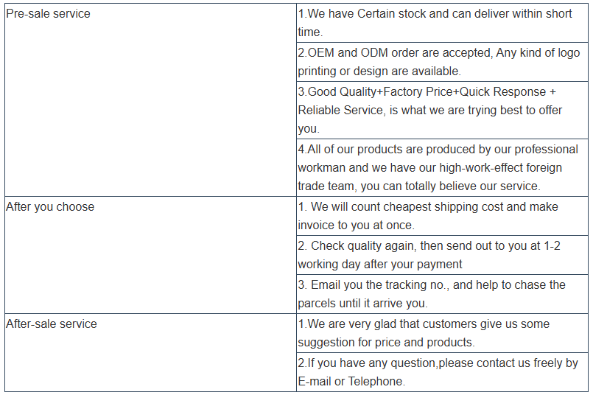593x395 pixels.
Task: Click 'working day after your payment' text
Action: click(x=380, y=264)
